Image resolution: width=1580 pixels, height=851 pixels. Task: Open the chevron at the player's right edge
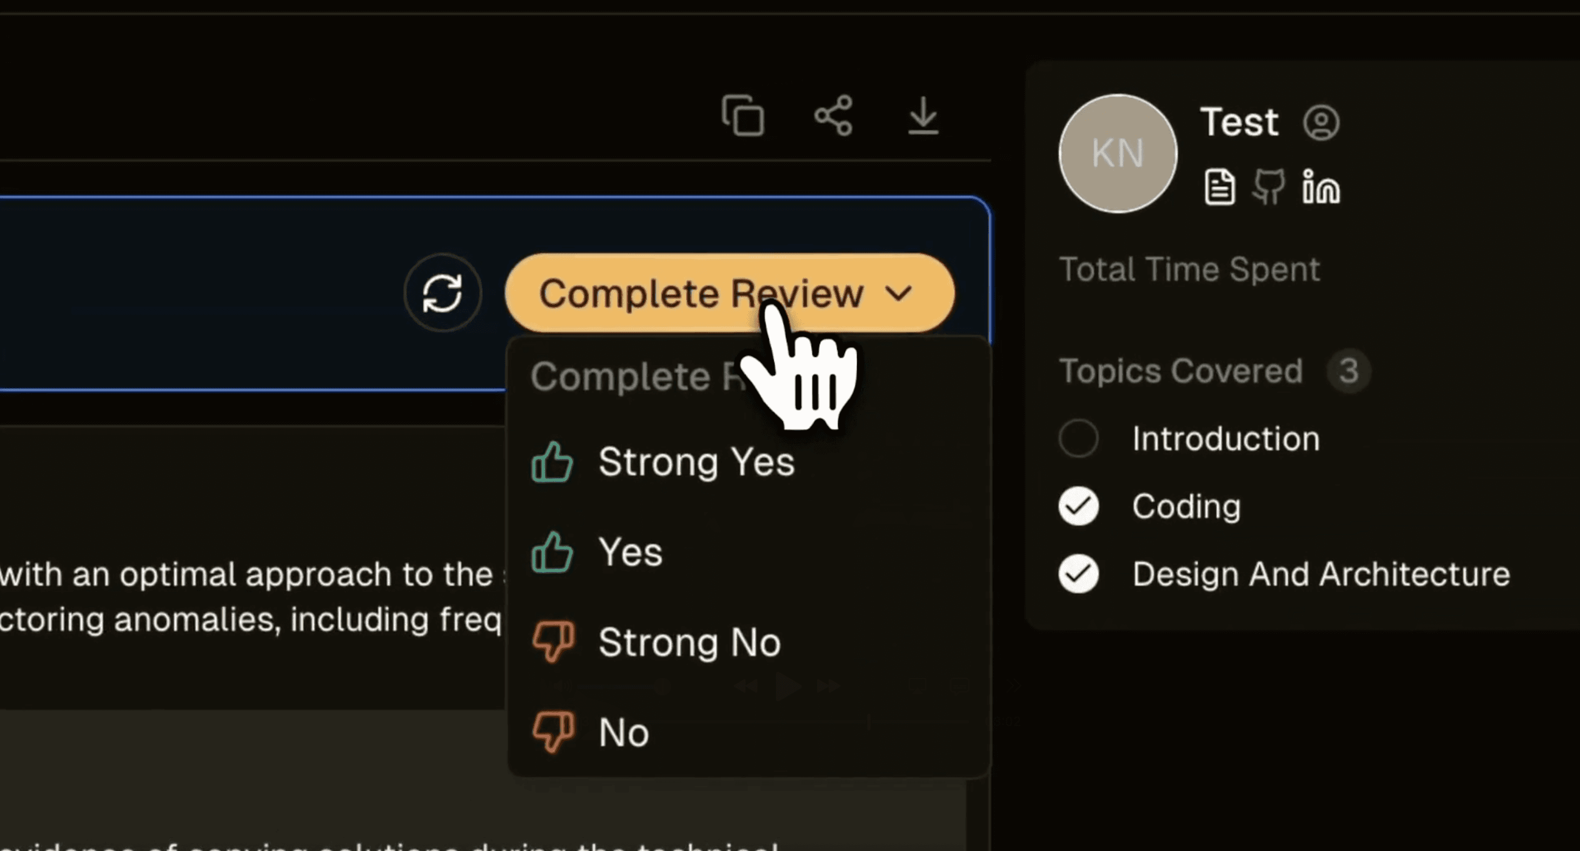tap(1012, 687)
